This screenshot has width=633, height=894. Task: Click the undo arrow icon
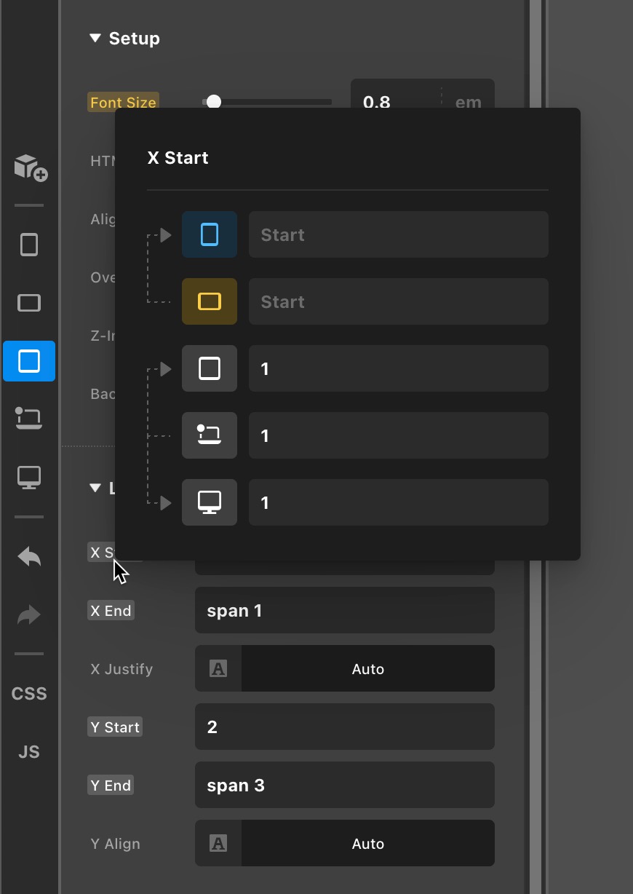coord(29,558)
